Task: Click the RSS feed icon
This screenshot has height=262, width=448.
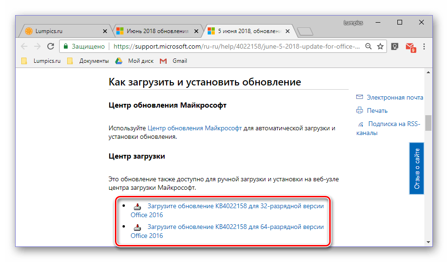Action: (361, 124)
